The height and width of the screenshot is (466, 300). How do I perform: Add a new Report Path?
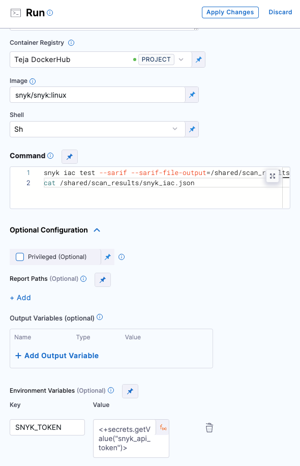(20, 298)
